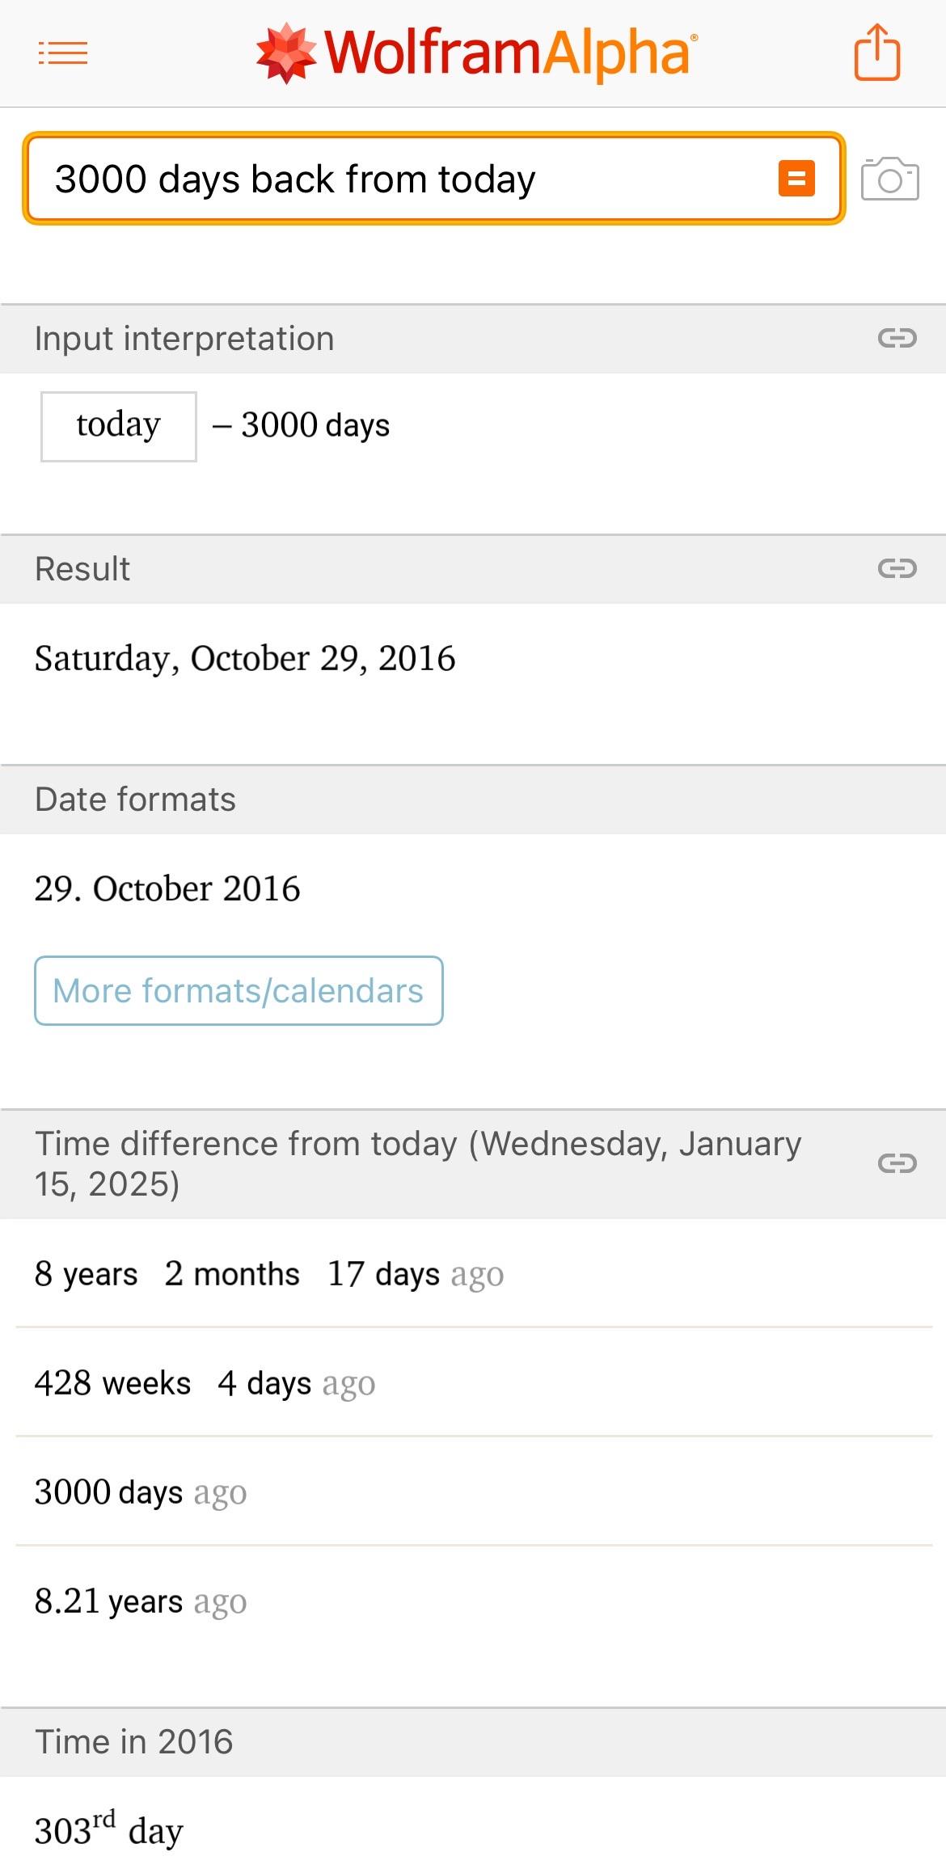The height and width of the screenshot is (1869, 946).
Task: Select the '3000 days ago' row
Action: [141, 1492]
